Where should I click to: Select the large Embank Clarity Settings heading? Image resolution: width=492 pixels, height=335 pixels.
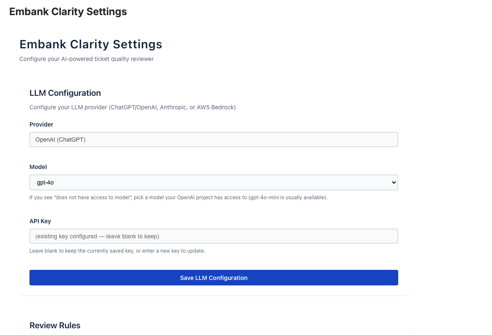pos(91,44)
